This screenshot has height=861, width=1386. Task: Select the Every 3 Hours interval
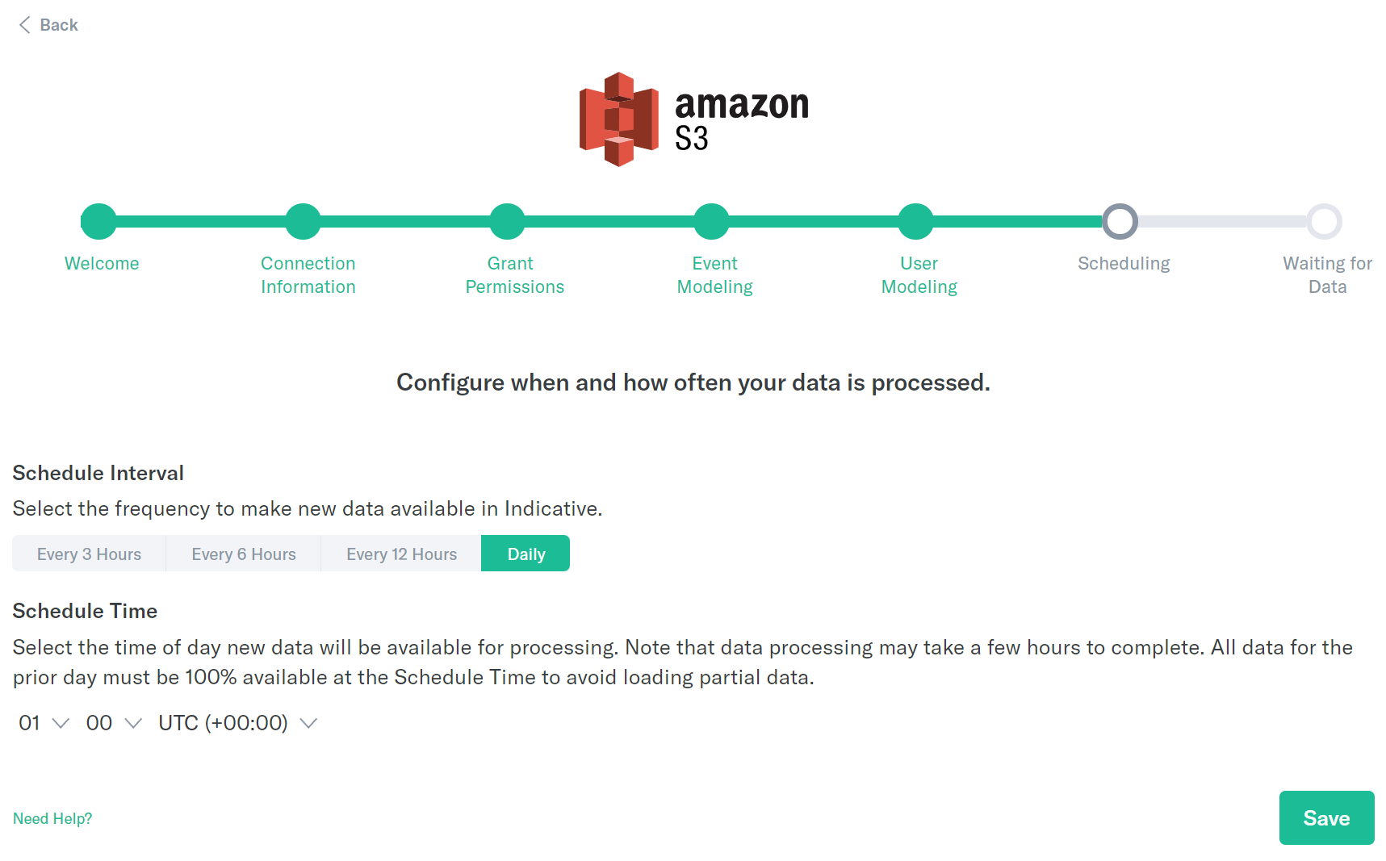pos(88,554)
